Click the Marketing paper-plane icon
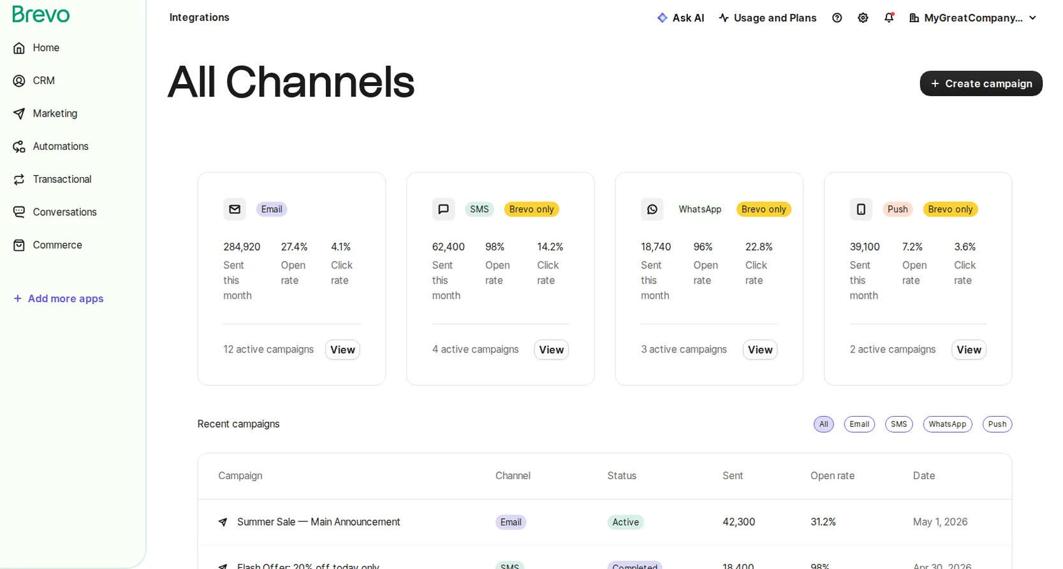This screenshot has height=569, width=1063. (19, 113)
